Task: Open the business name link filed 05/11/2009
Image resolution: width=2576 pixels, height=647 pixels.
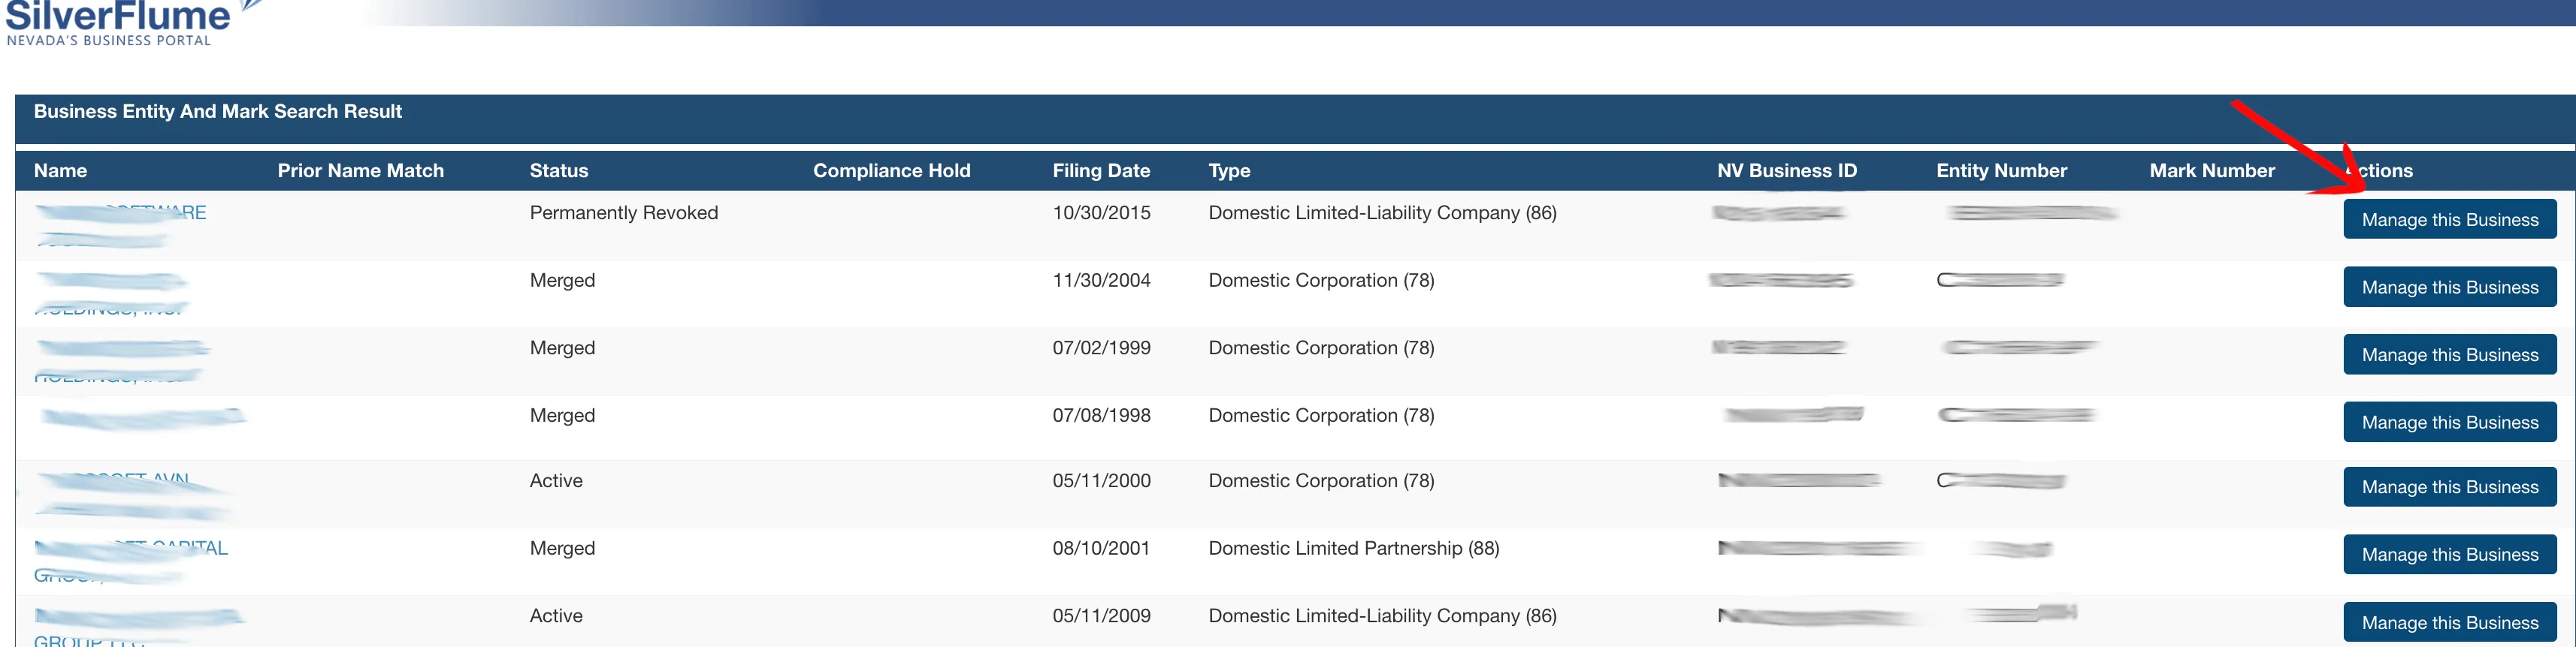Action: [139, 627]
